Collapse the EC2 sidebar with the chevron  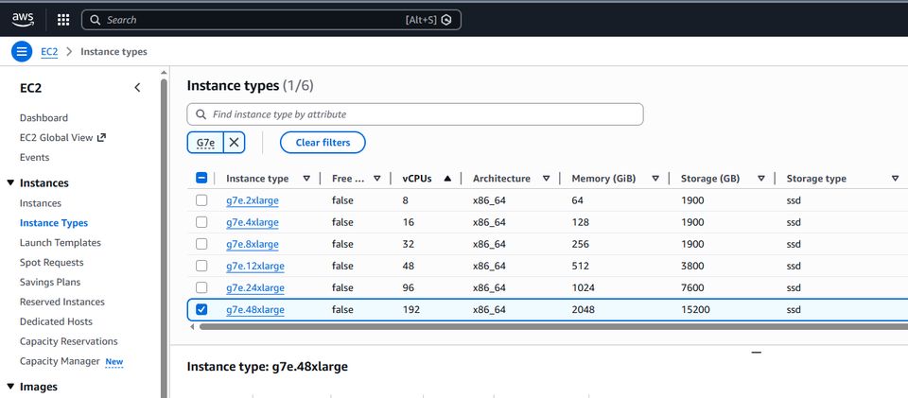(137, 88)
